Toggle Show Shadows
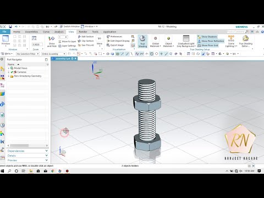Screen dimensions: 264x198 pyautogui.click(x=207, y=37)
